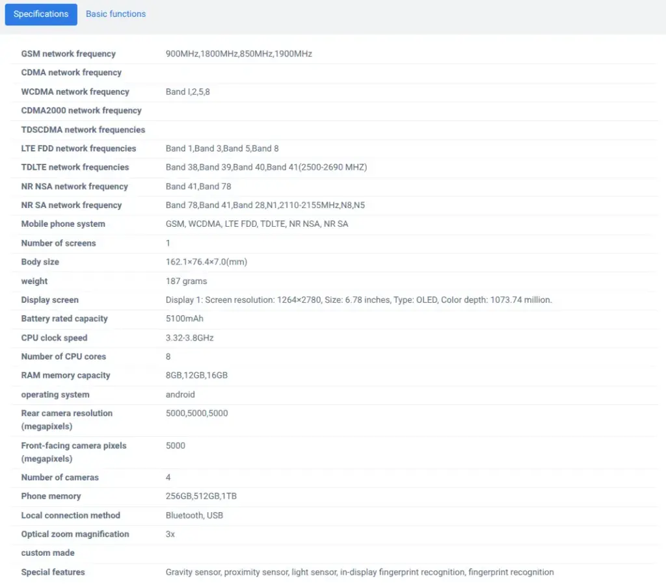The width and height of the screenshot is (666, 585).
Task: Open the Specifications tab
Action: tap(41, 14)
